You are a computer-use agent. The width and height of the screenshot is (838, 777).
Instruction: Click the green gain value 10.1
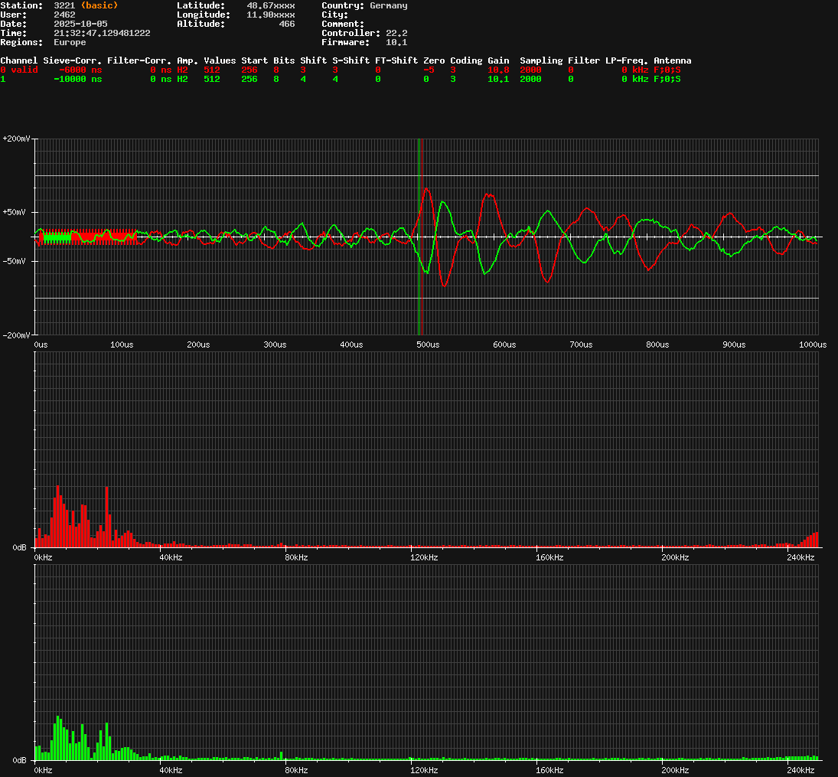click(498, 79)
